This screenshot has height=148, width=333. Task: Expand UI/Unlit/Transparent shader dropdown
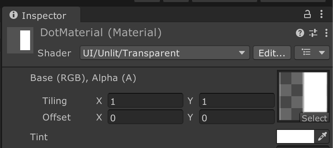(x=165, y=53)
